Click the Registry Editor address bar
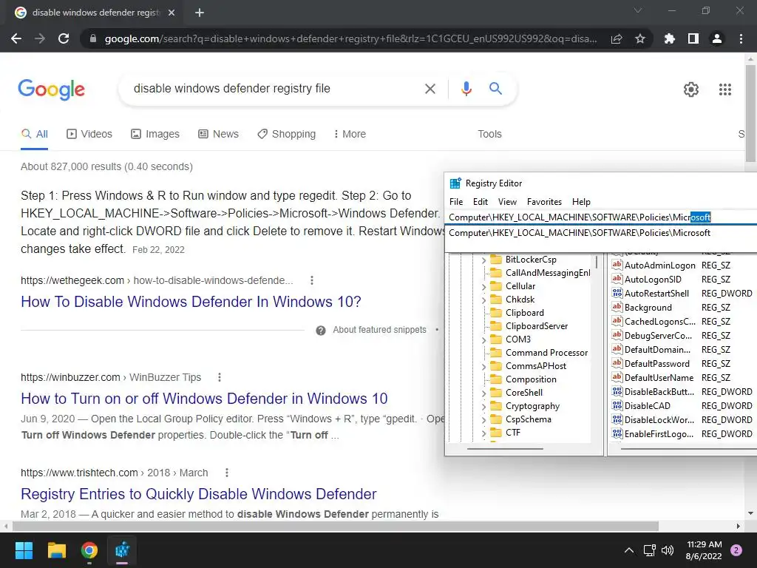The image size is (757, 568). pyautogui.click(x=601, y=217)
